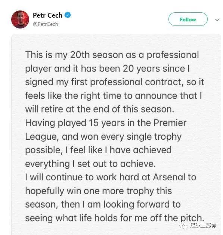Click the word Arsenal in the statement
This screenshot has height=235, width=223.
pos(169,177)
